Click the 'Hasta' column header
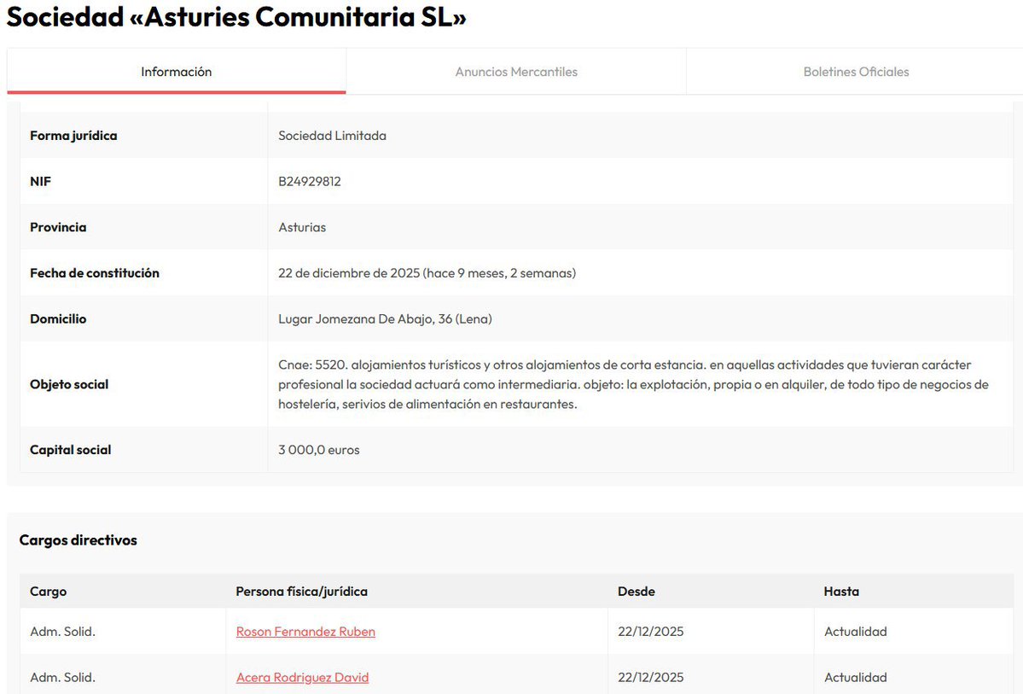1023x694 pixels. point(841,592)
